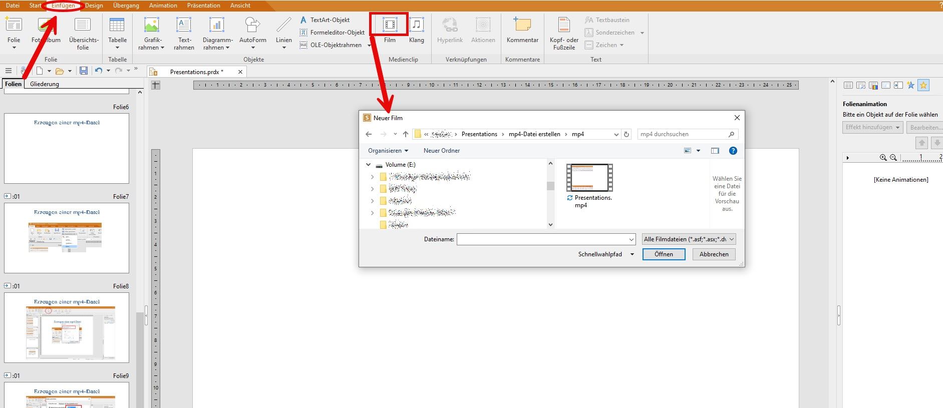Collapse the Volume (E:) tree node
943x408 pixels.
pyautogui.click(x=369, y=165)
